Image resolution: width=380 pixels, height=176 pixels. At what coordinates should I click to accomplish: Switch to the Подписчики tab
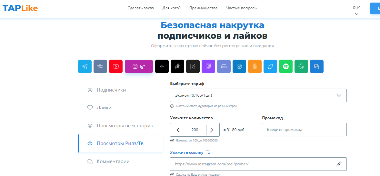pyautogui.click(x=120, y=90)
